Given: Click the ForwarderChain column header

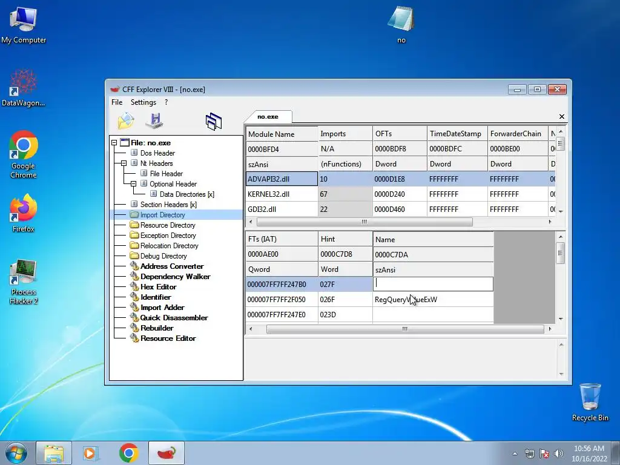Looking at the screenshot, I should pyautogui.click(x=518, y=134).
